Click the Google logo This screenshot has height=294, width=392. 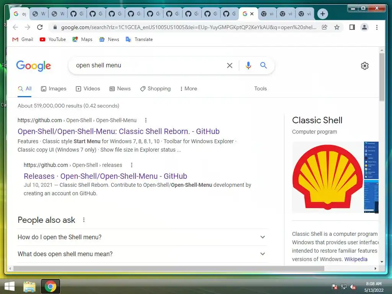pos(34,66)
